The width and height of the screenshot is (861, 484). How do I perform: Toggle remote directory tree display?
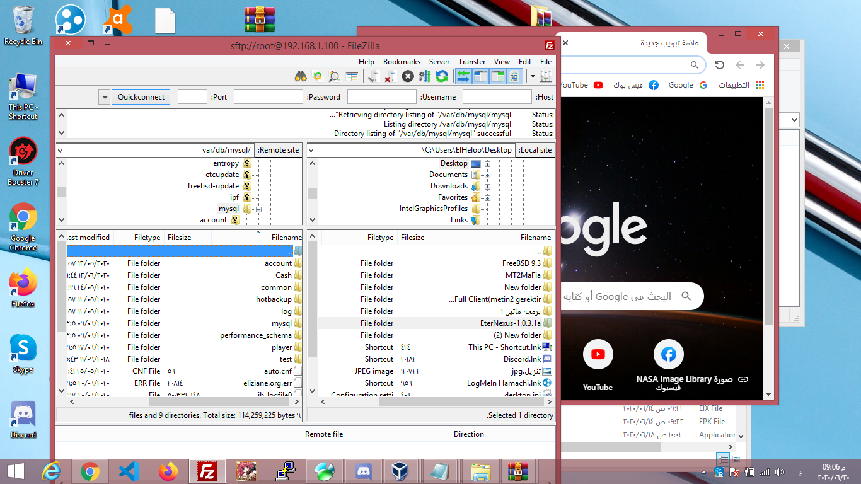(480, 76)
